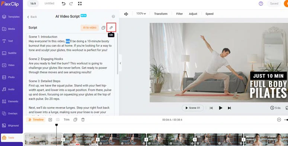This screenshot has height=146, width=288.
Task: Go Back from AI Video Script
Action: pos(32,17)
